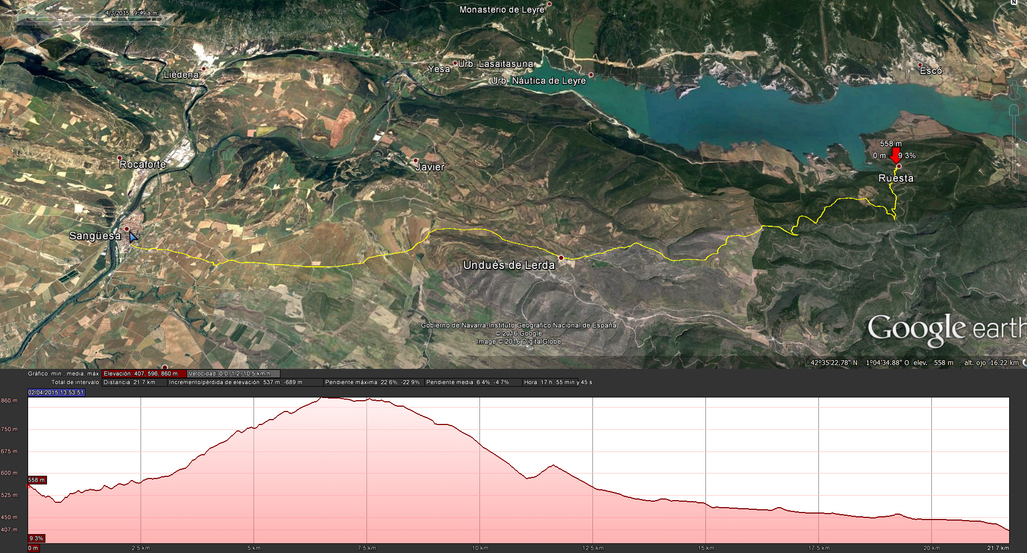Click the Liédena placemark dot
1027x553 pixels.
point(204,69)
